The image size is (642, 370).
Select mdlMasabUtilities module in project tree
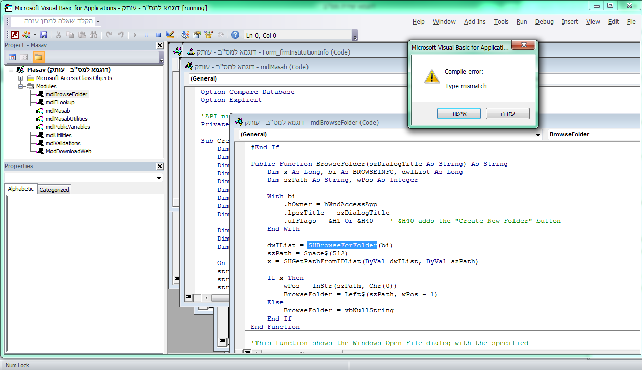[66, 119]
